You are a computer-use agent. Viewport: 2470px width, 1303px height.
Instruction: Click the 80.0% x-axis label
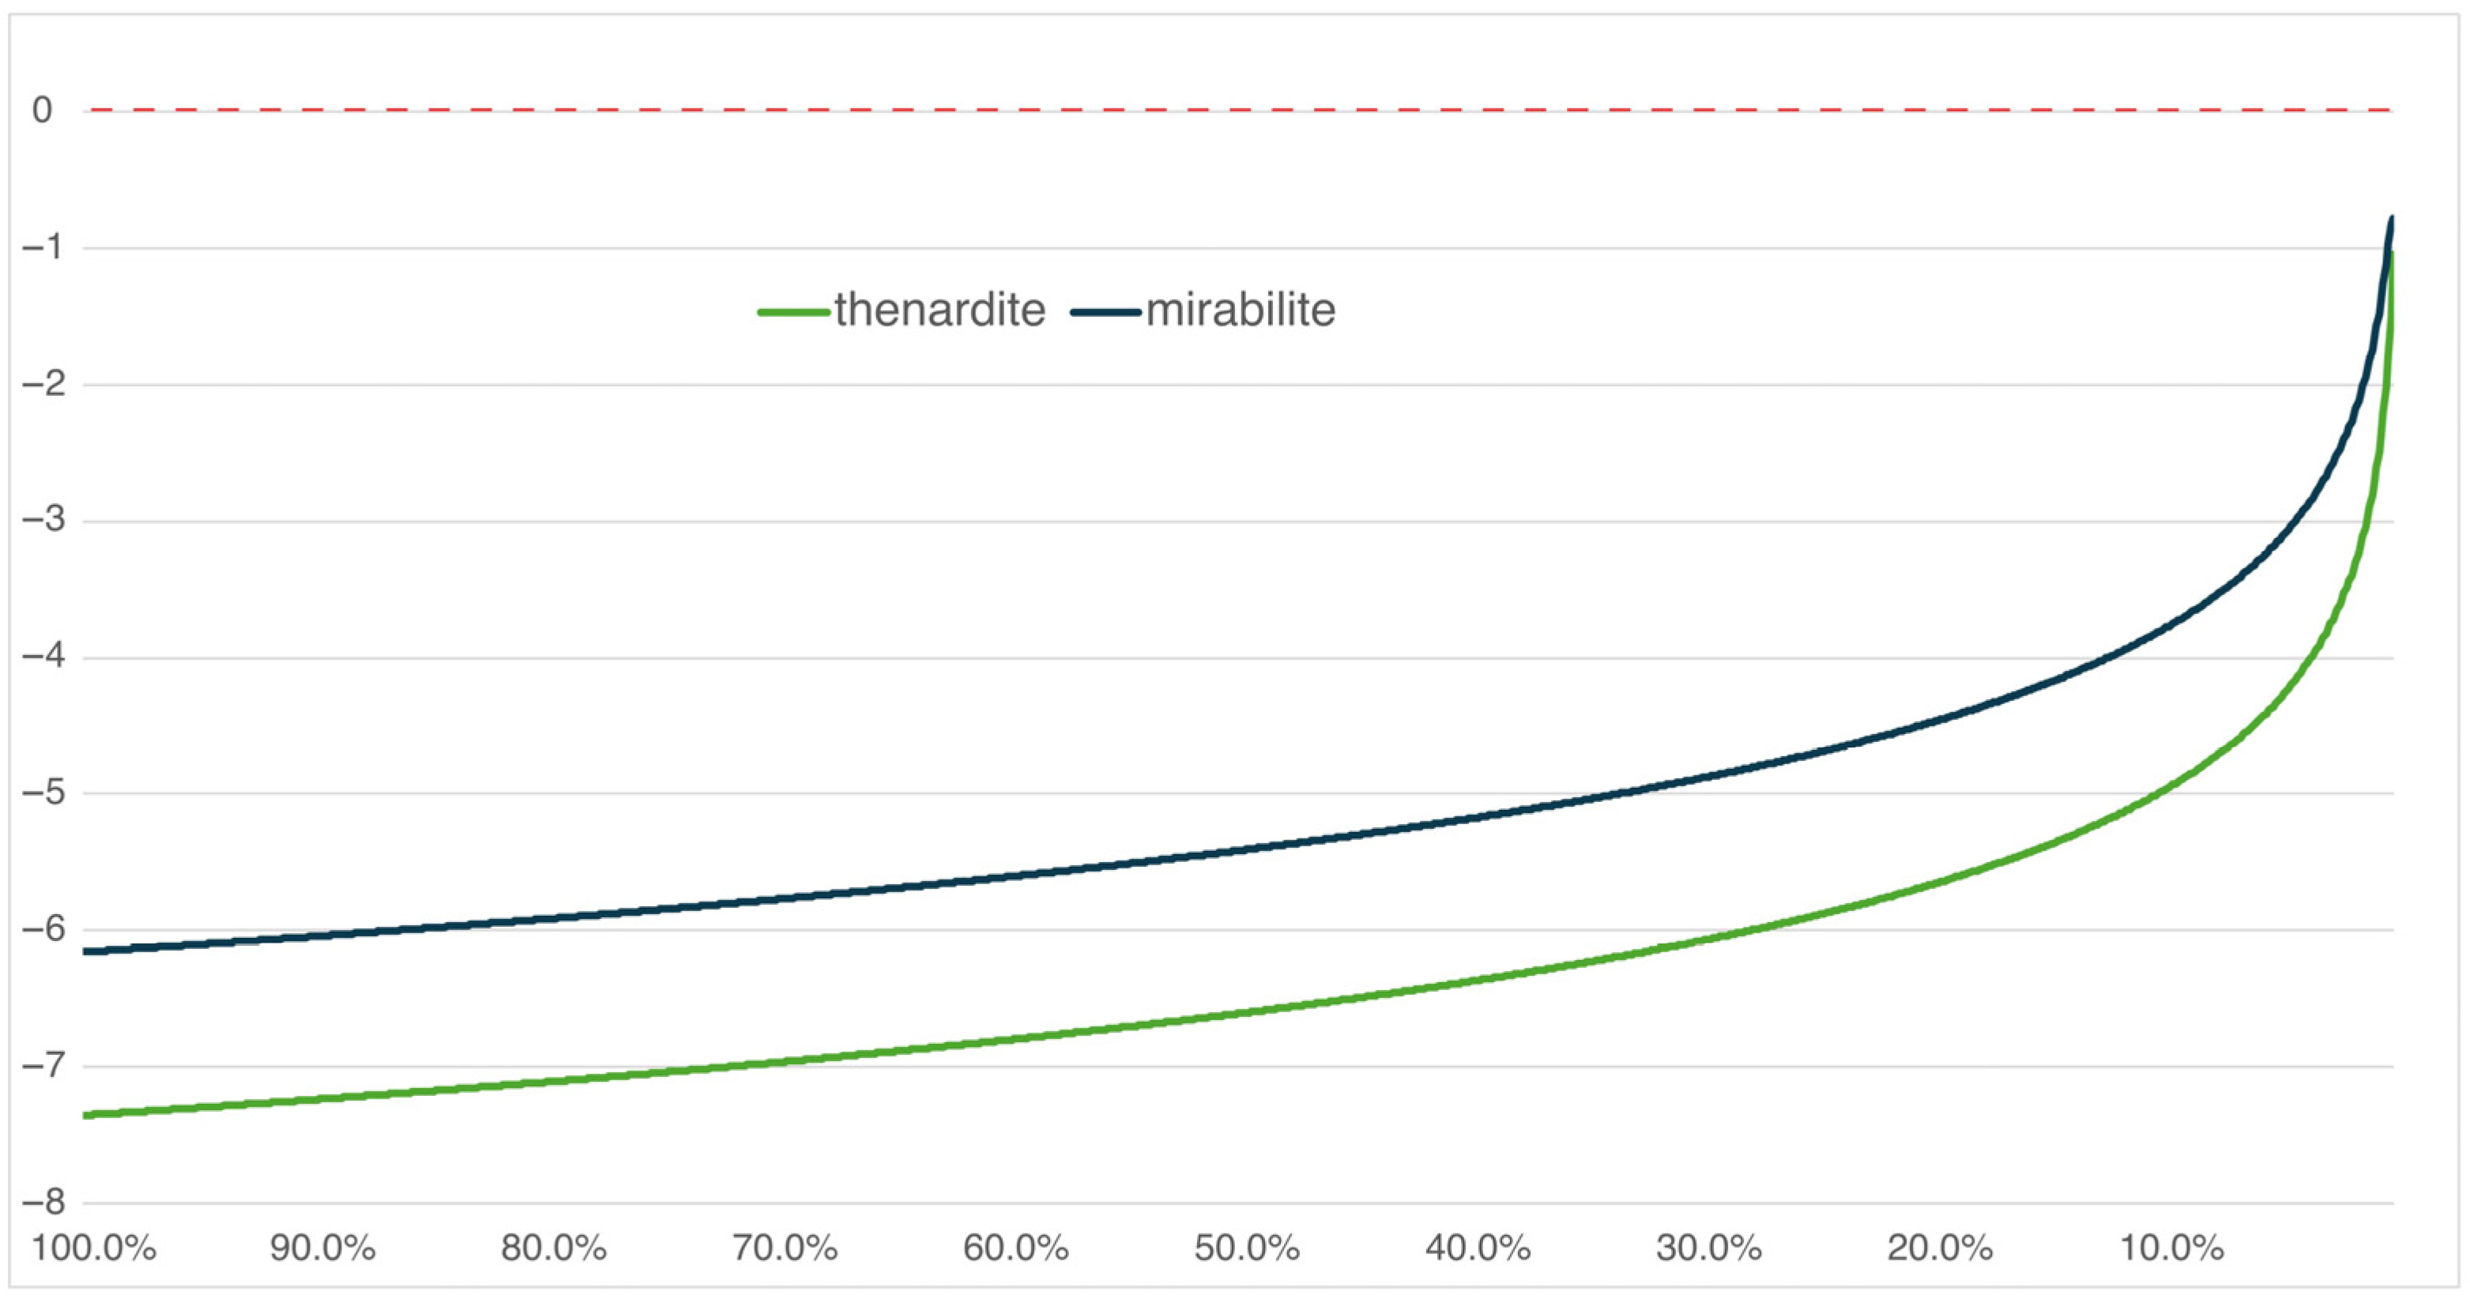(x=553, y=1248)
